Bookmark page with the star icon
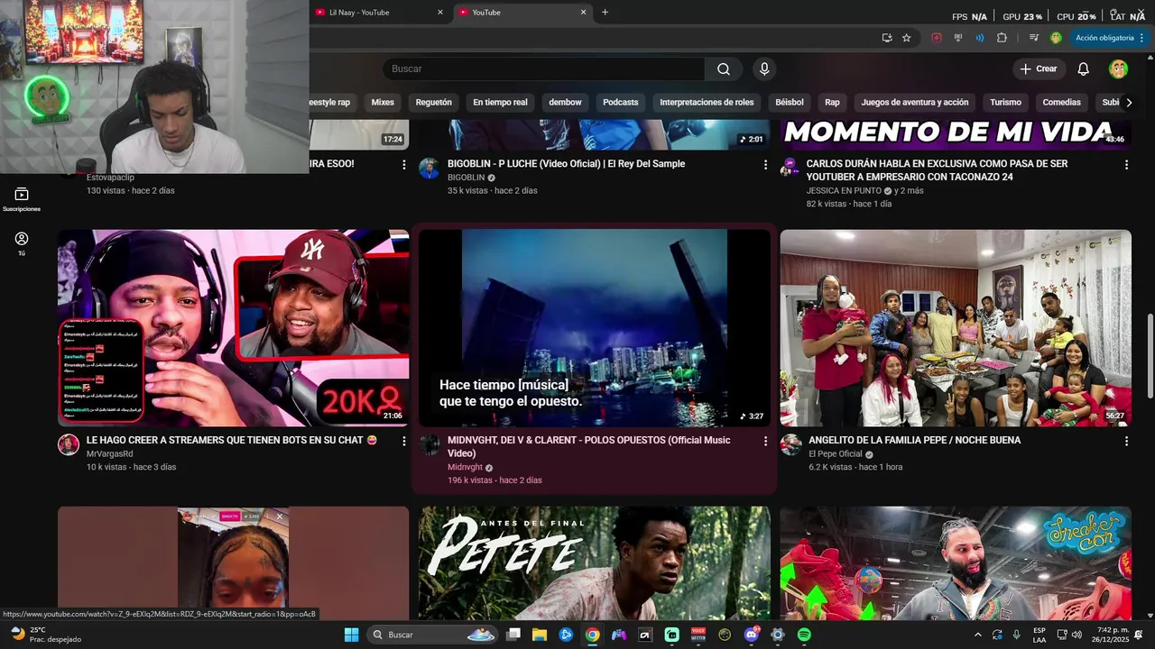1155x649 pixels. [x=906, y=38]
